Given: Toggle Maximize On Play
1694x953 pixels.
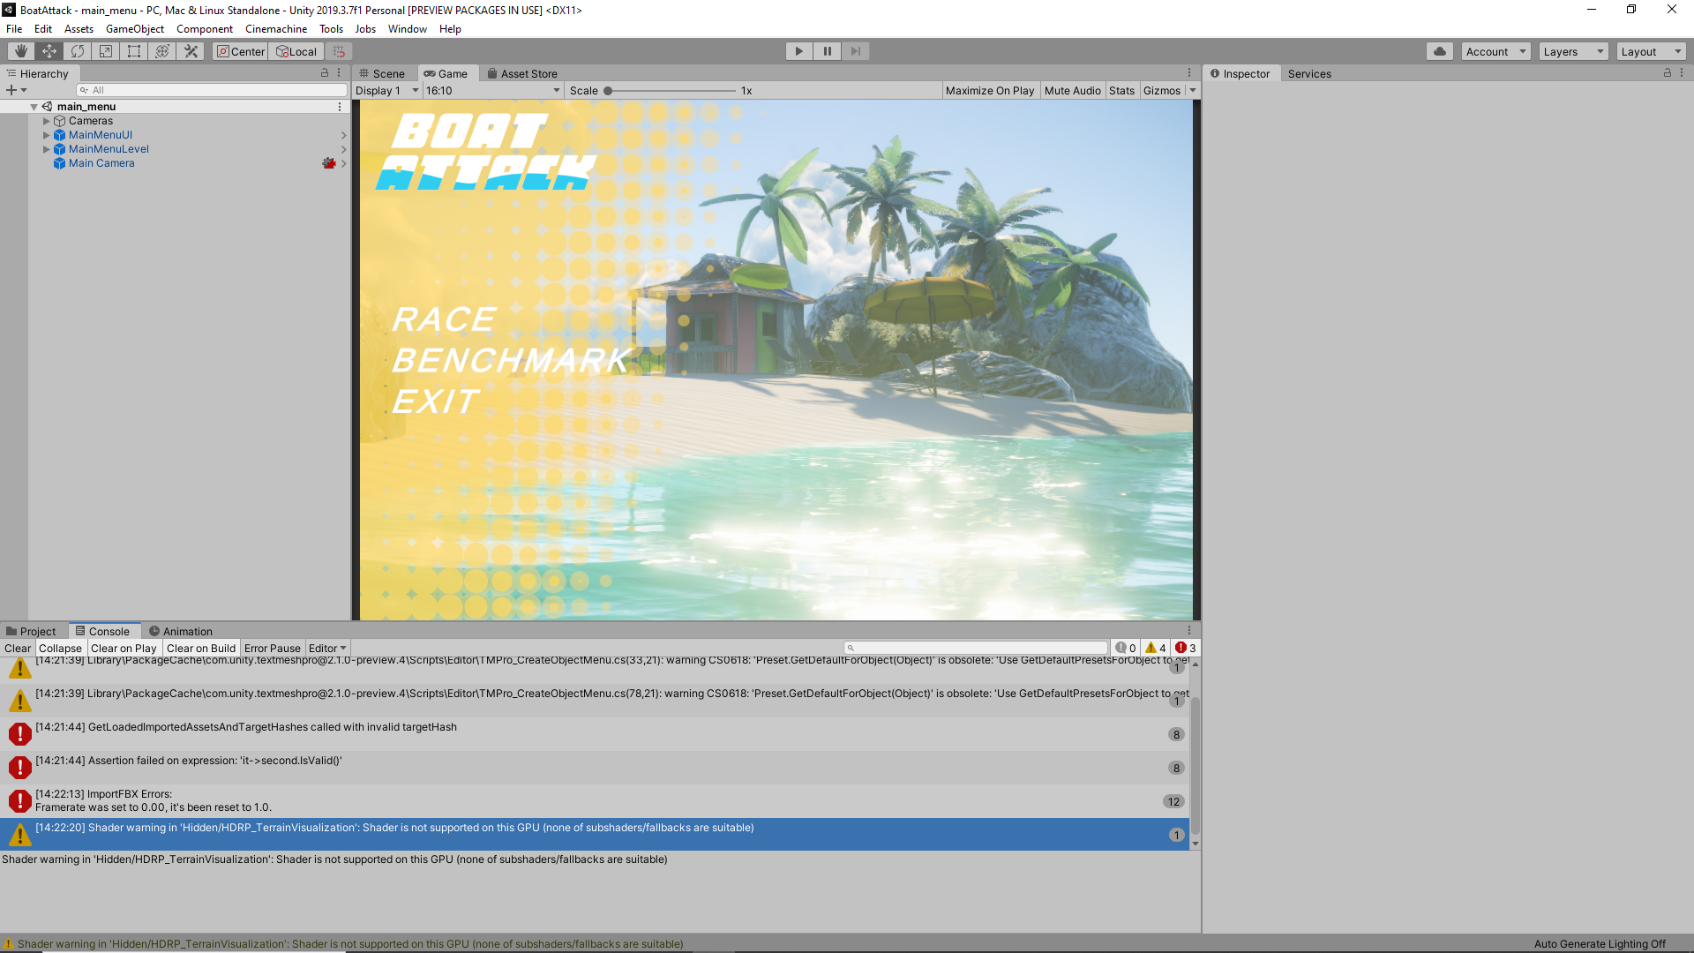Looking at the screenshot, I should tap(990, 90).
